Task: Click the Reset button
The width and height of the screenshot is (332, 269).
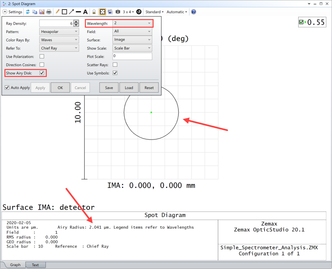Action: pos(149,87)
